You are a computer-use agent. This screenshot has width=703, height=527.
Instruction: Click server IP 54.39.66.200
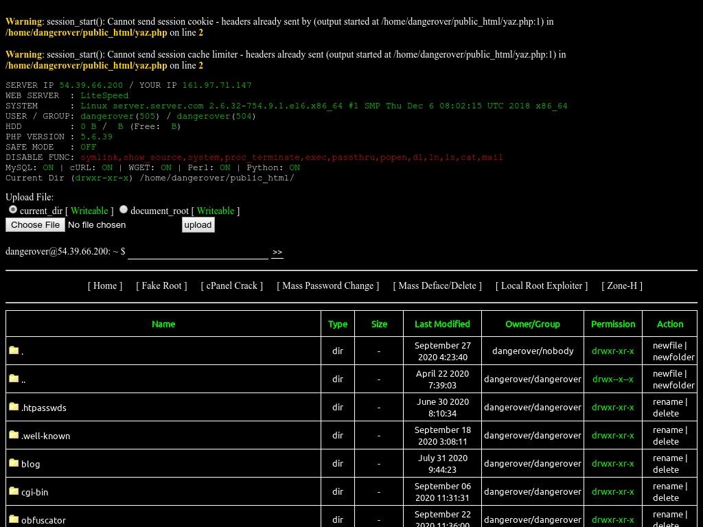tap(91, 85)
